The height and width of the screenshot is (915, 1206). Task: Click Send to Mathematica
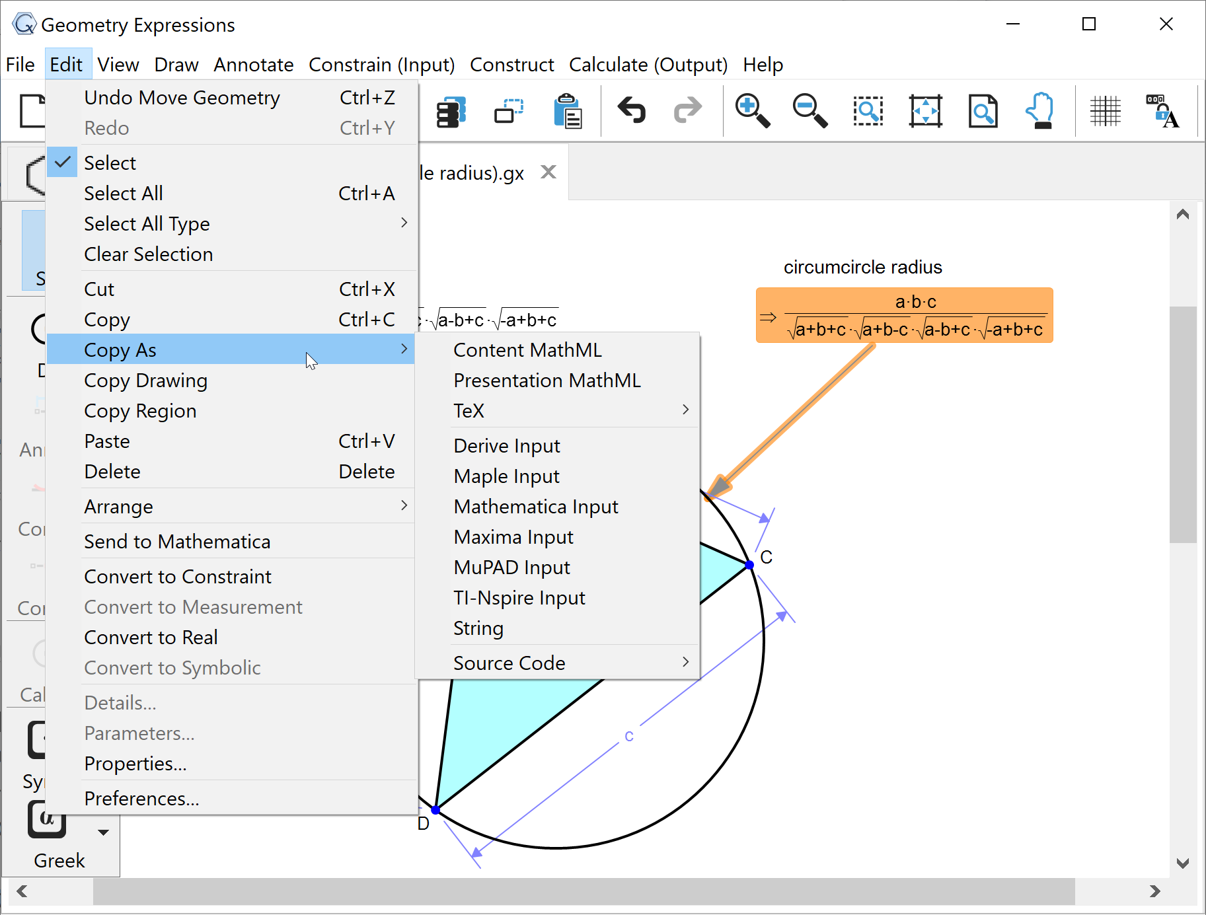click(177, 542)
